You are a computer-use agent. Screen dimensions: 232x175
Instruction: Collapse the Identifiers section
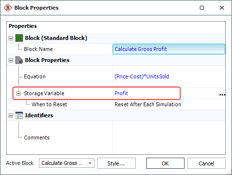[x=11, y=115]
